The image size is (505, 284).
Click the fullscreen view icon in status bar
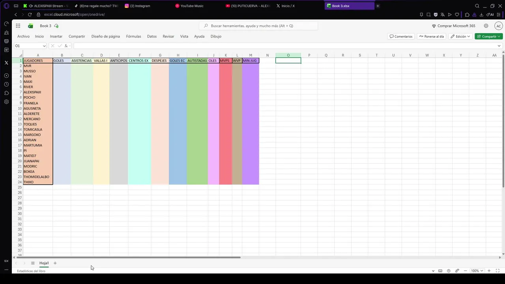tap(498, 271)
